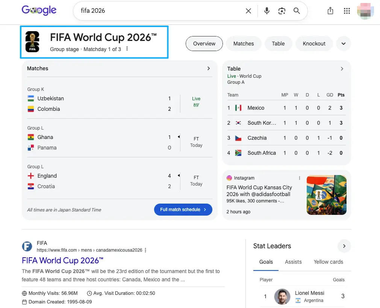This screenshot has height=308, width=380.
Task: Click the share icon in header
Action: [x=330, y=11]
